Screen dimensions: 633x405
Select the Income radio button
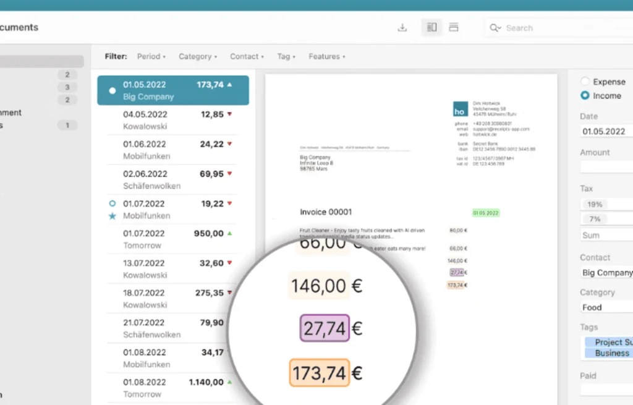pyautogui.click(x=585, y=95)
